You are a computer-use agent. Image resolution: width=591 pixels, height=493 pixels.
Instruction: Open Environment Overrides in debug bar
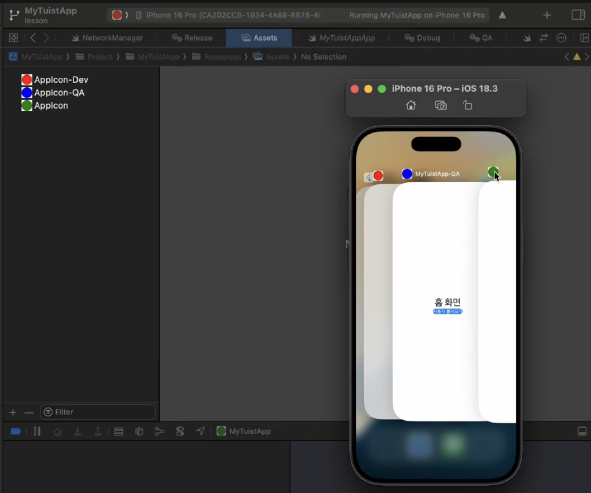pyautogui.click(x=180, y=431)
